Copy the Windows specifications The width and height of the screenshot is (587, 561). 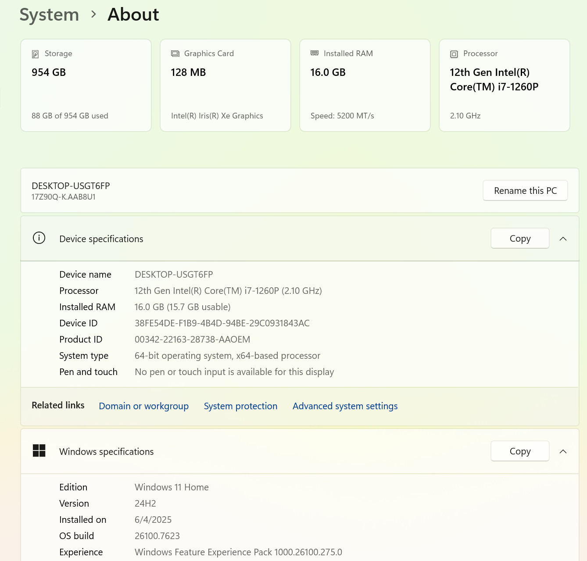pyautogui.click(x=520, y=451)
